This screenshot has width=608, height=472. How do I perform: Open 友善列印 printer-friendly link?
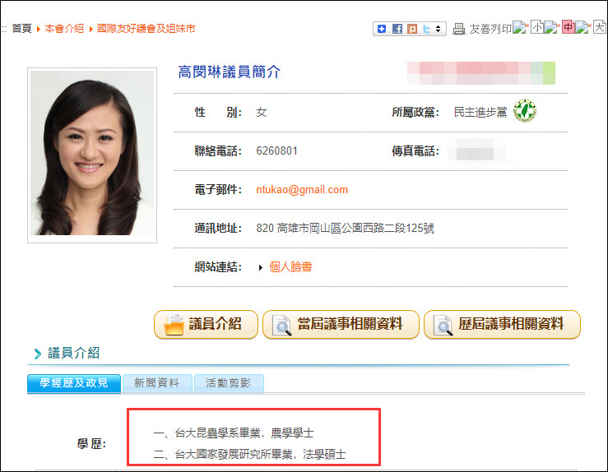click(x=490, y=29)
